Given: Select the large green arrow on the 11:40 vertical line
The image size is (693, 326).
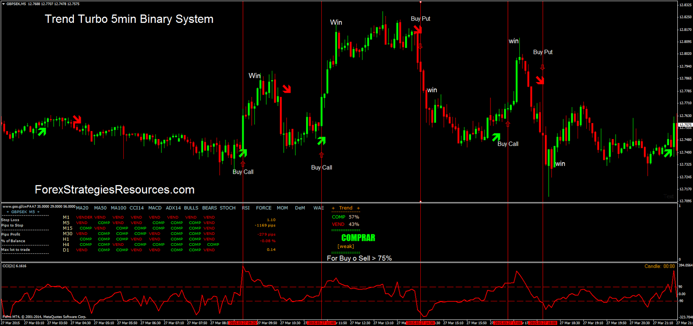Looking at the screenshot, I should [322, 141].
